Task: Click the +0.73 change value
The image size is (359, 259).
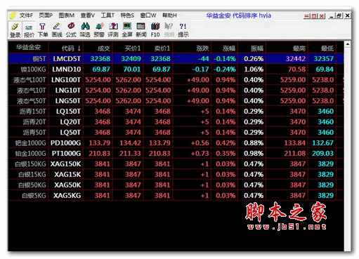Action: tap(200, 154)
